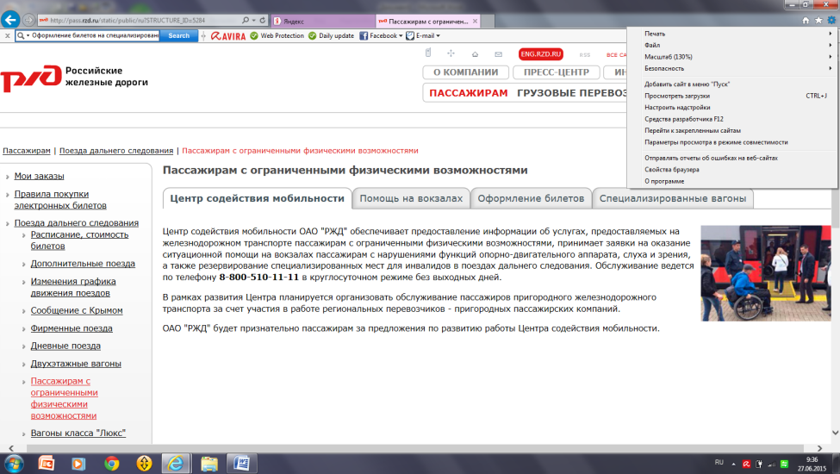This screenshot has width=840, height=474.
Task: Click horizontal scrollbar right arrow
Action: [819, 448]
